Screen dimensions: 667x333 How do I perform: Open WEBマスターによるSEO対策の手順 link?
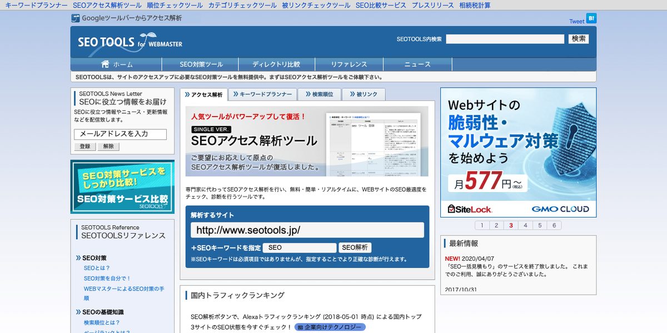click(124, 294)
